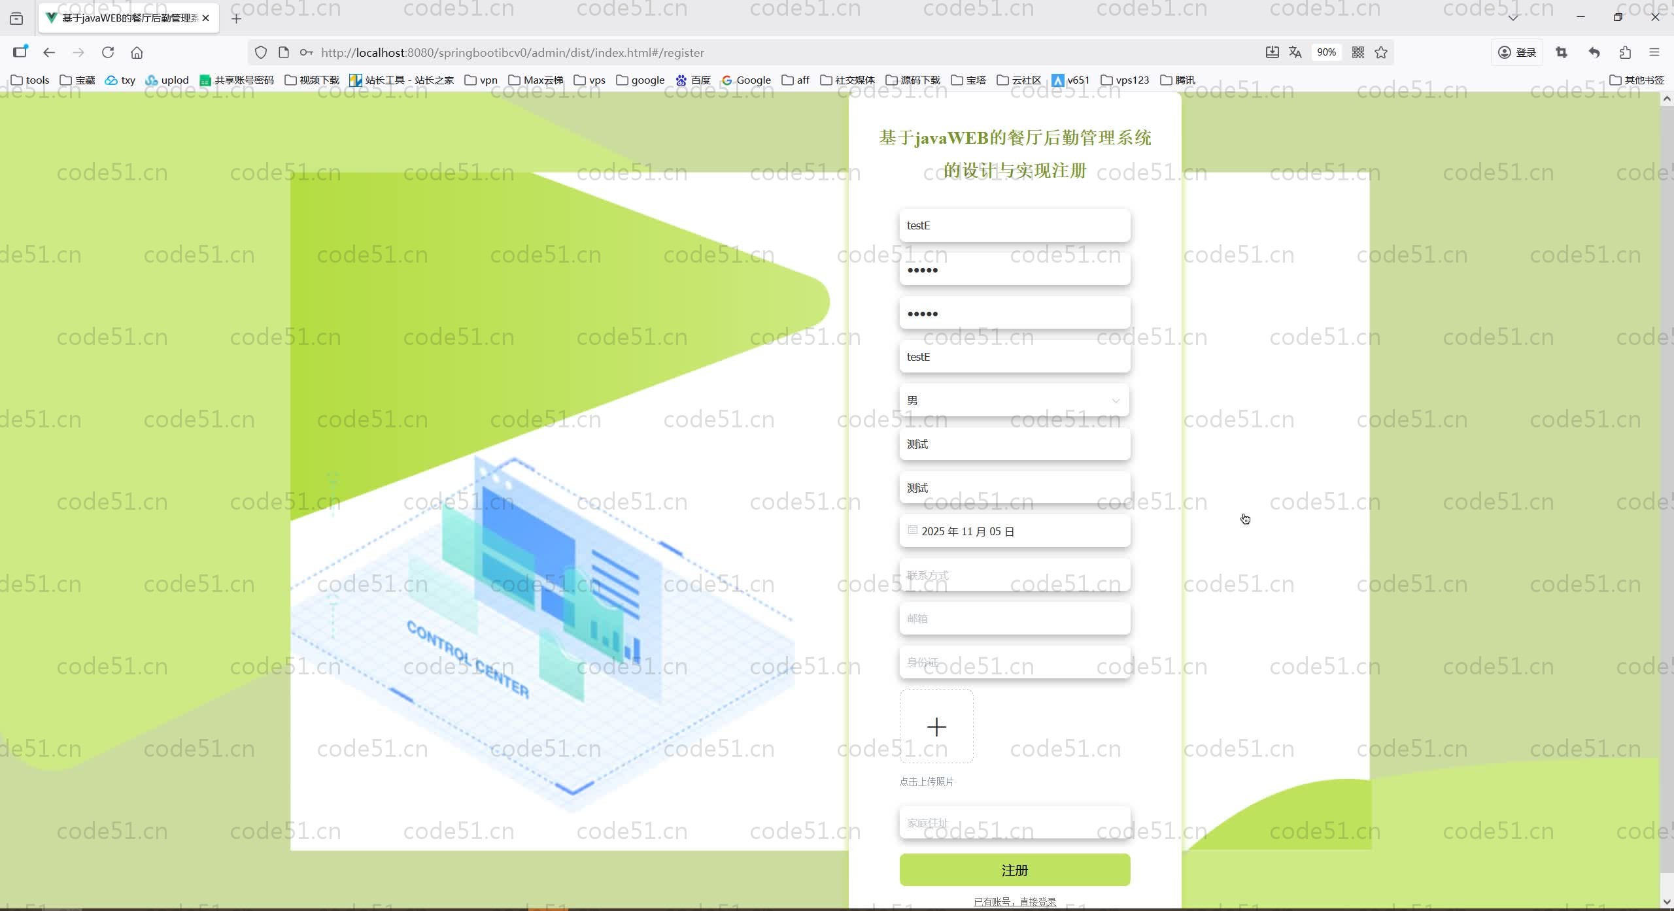The image size is (1674, 911).
Task: Expand the tab list chevron near top right
Action: point(1512,18)
